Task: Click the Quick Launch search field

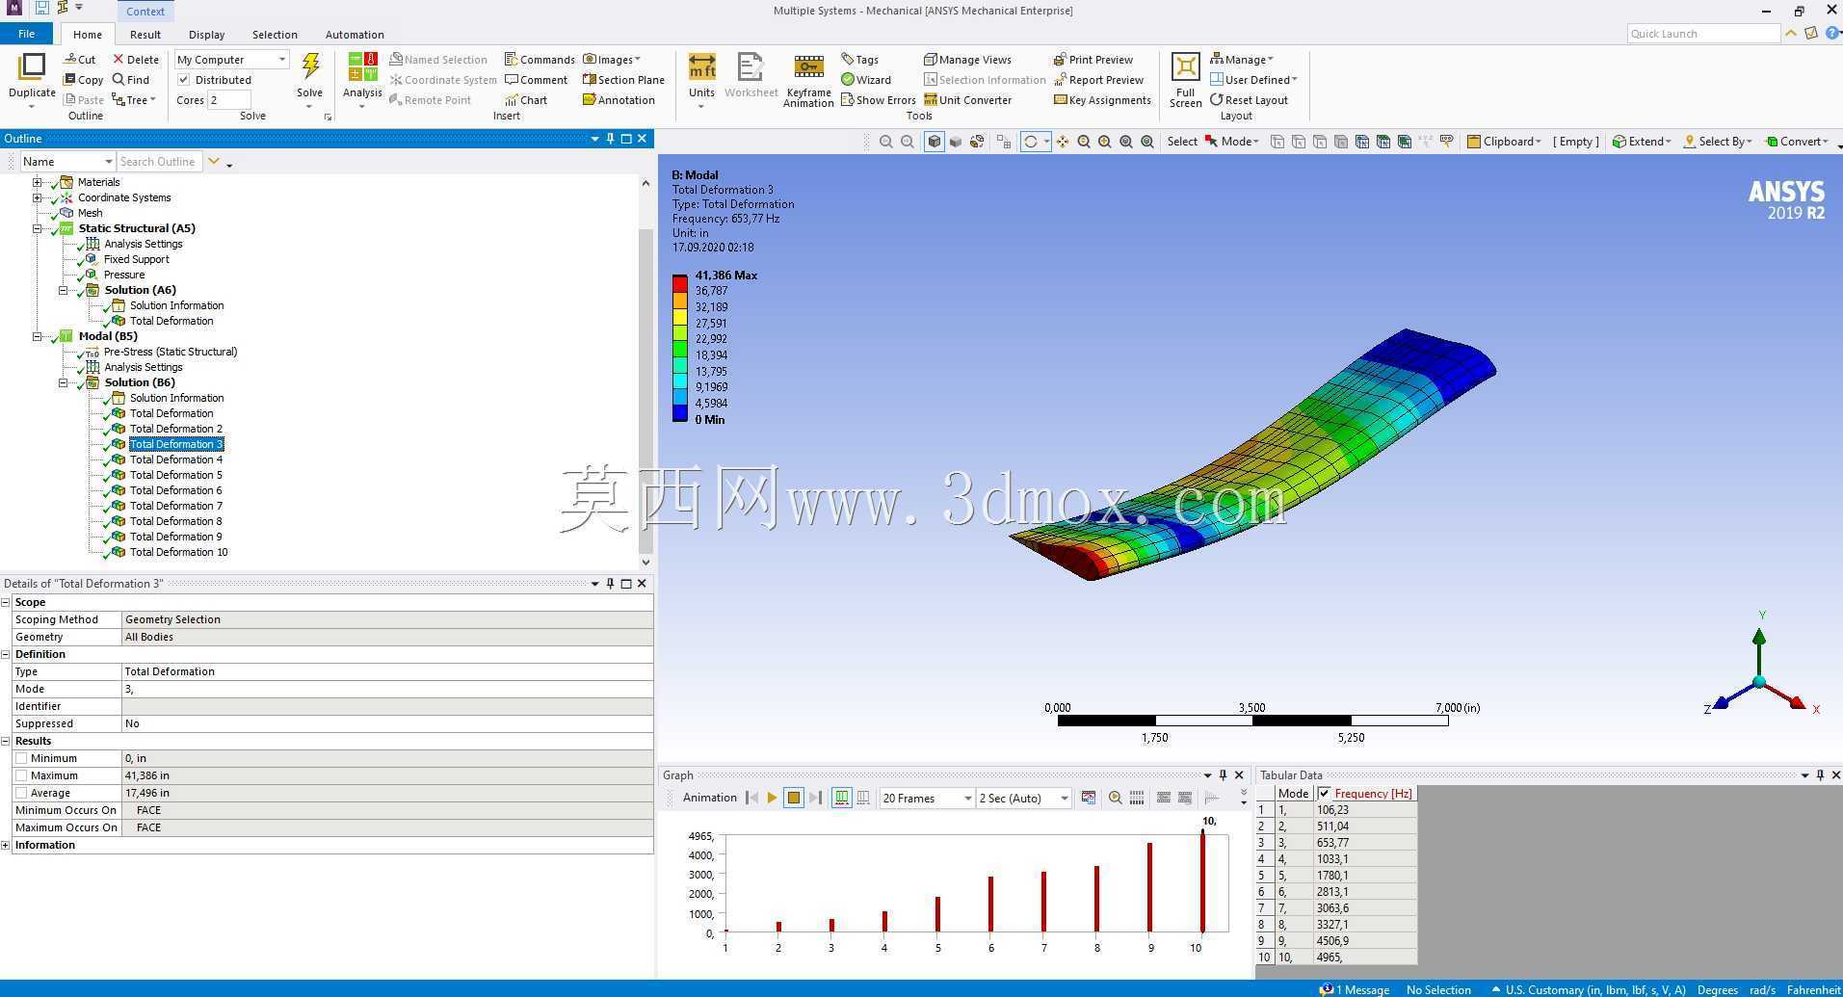Action: tap(1703, 34)
